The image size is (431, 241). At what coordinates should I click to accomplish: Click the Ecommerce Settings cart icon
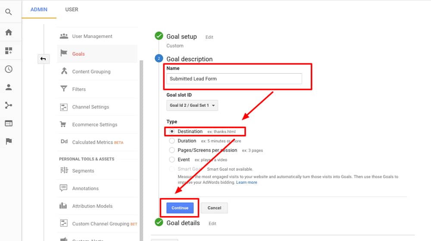[x=63, y=124]
